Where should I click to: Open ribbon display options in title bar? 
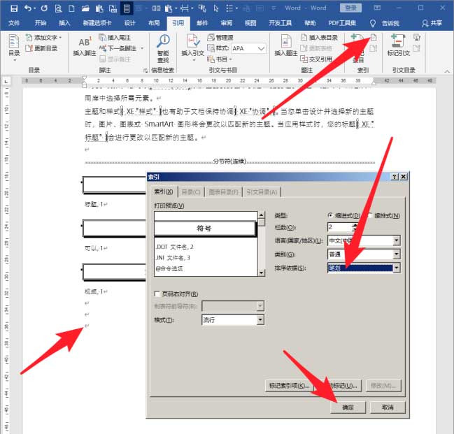coord(377,8)
